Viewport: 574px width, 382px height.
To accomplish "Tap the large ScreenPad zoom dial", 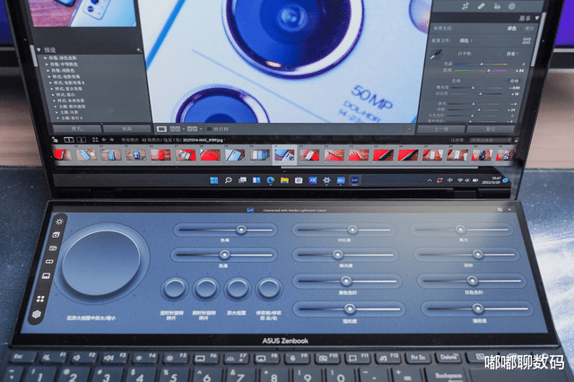I will [101, 265].
